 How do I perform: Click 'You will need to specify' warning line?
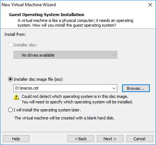click(x=77, y=102)
